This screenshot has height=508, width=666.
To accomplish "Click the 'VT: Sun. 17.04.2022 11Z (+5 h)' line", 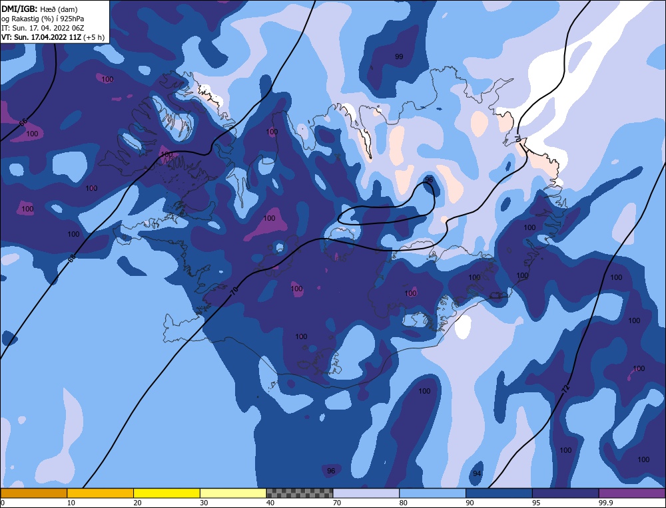I will pyautogui.click(x=53, y=37).
